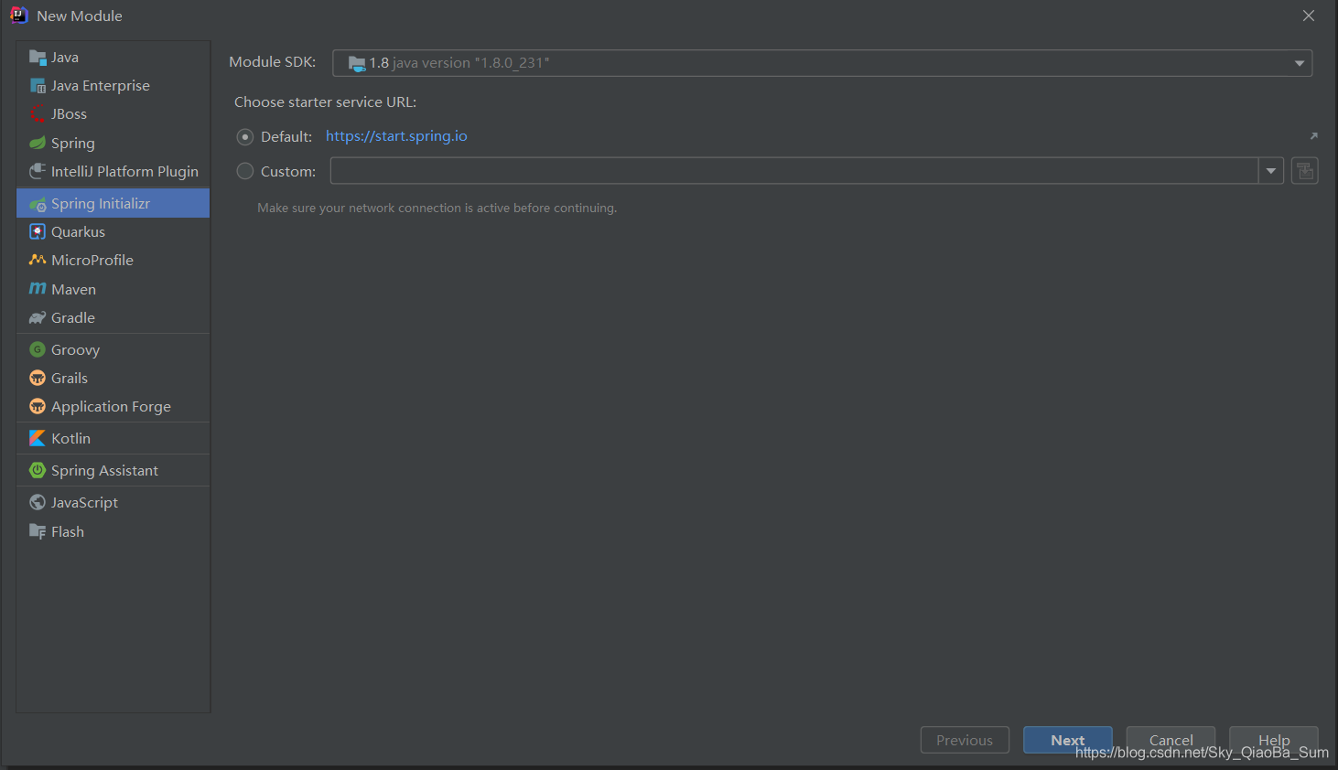Image resolution: width=1338 pixels, height=770 pixels.
Task: Select the 'Application Forge' list entry
Action: click(113, 407)
